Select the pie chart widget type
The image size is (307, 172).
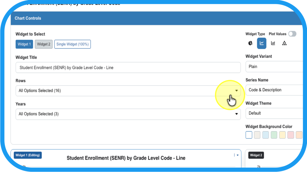(x=250, y=43)
